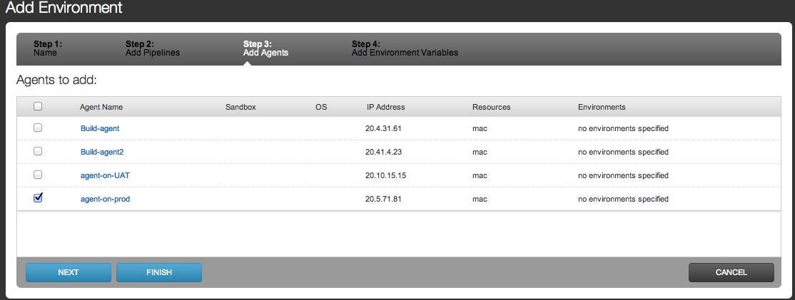Click the Environments column header

pos(602,107)
